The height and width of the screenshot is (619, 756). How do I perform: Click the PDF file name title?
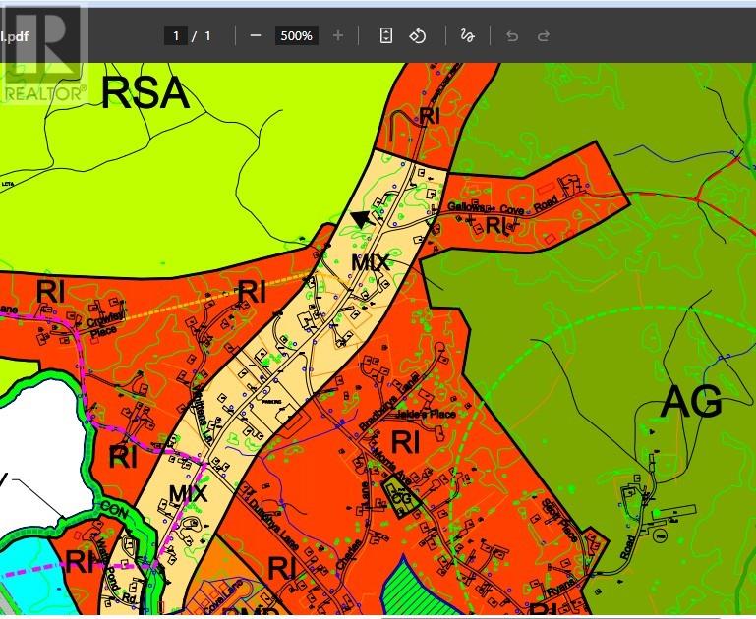[x=14, y=35]
